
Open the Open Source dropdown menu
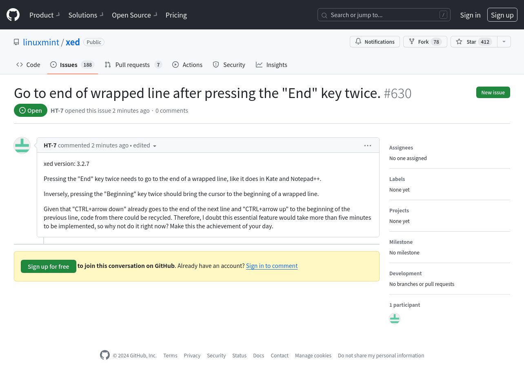tap(135, 15)
